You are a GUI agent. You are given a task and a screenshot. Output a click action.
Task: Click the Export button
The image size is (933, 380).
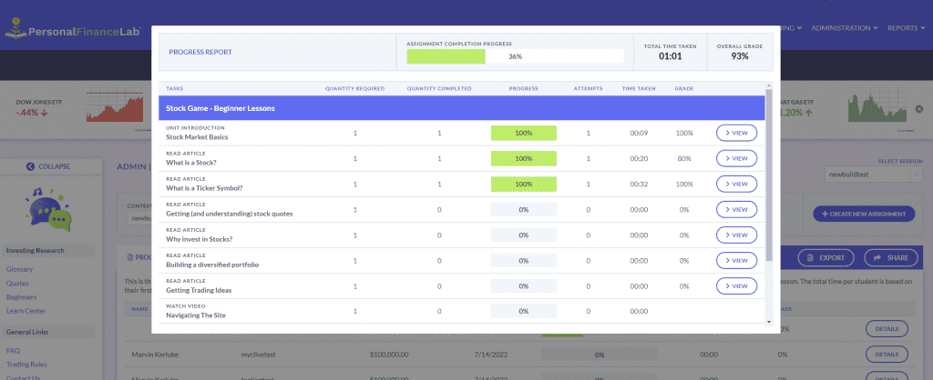click(825, 257)
